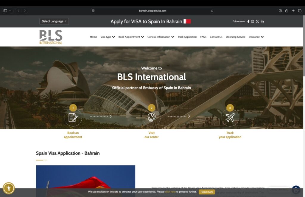Open the Instagram icon in header

coord(253,21)
